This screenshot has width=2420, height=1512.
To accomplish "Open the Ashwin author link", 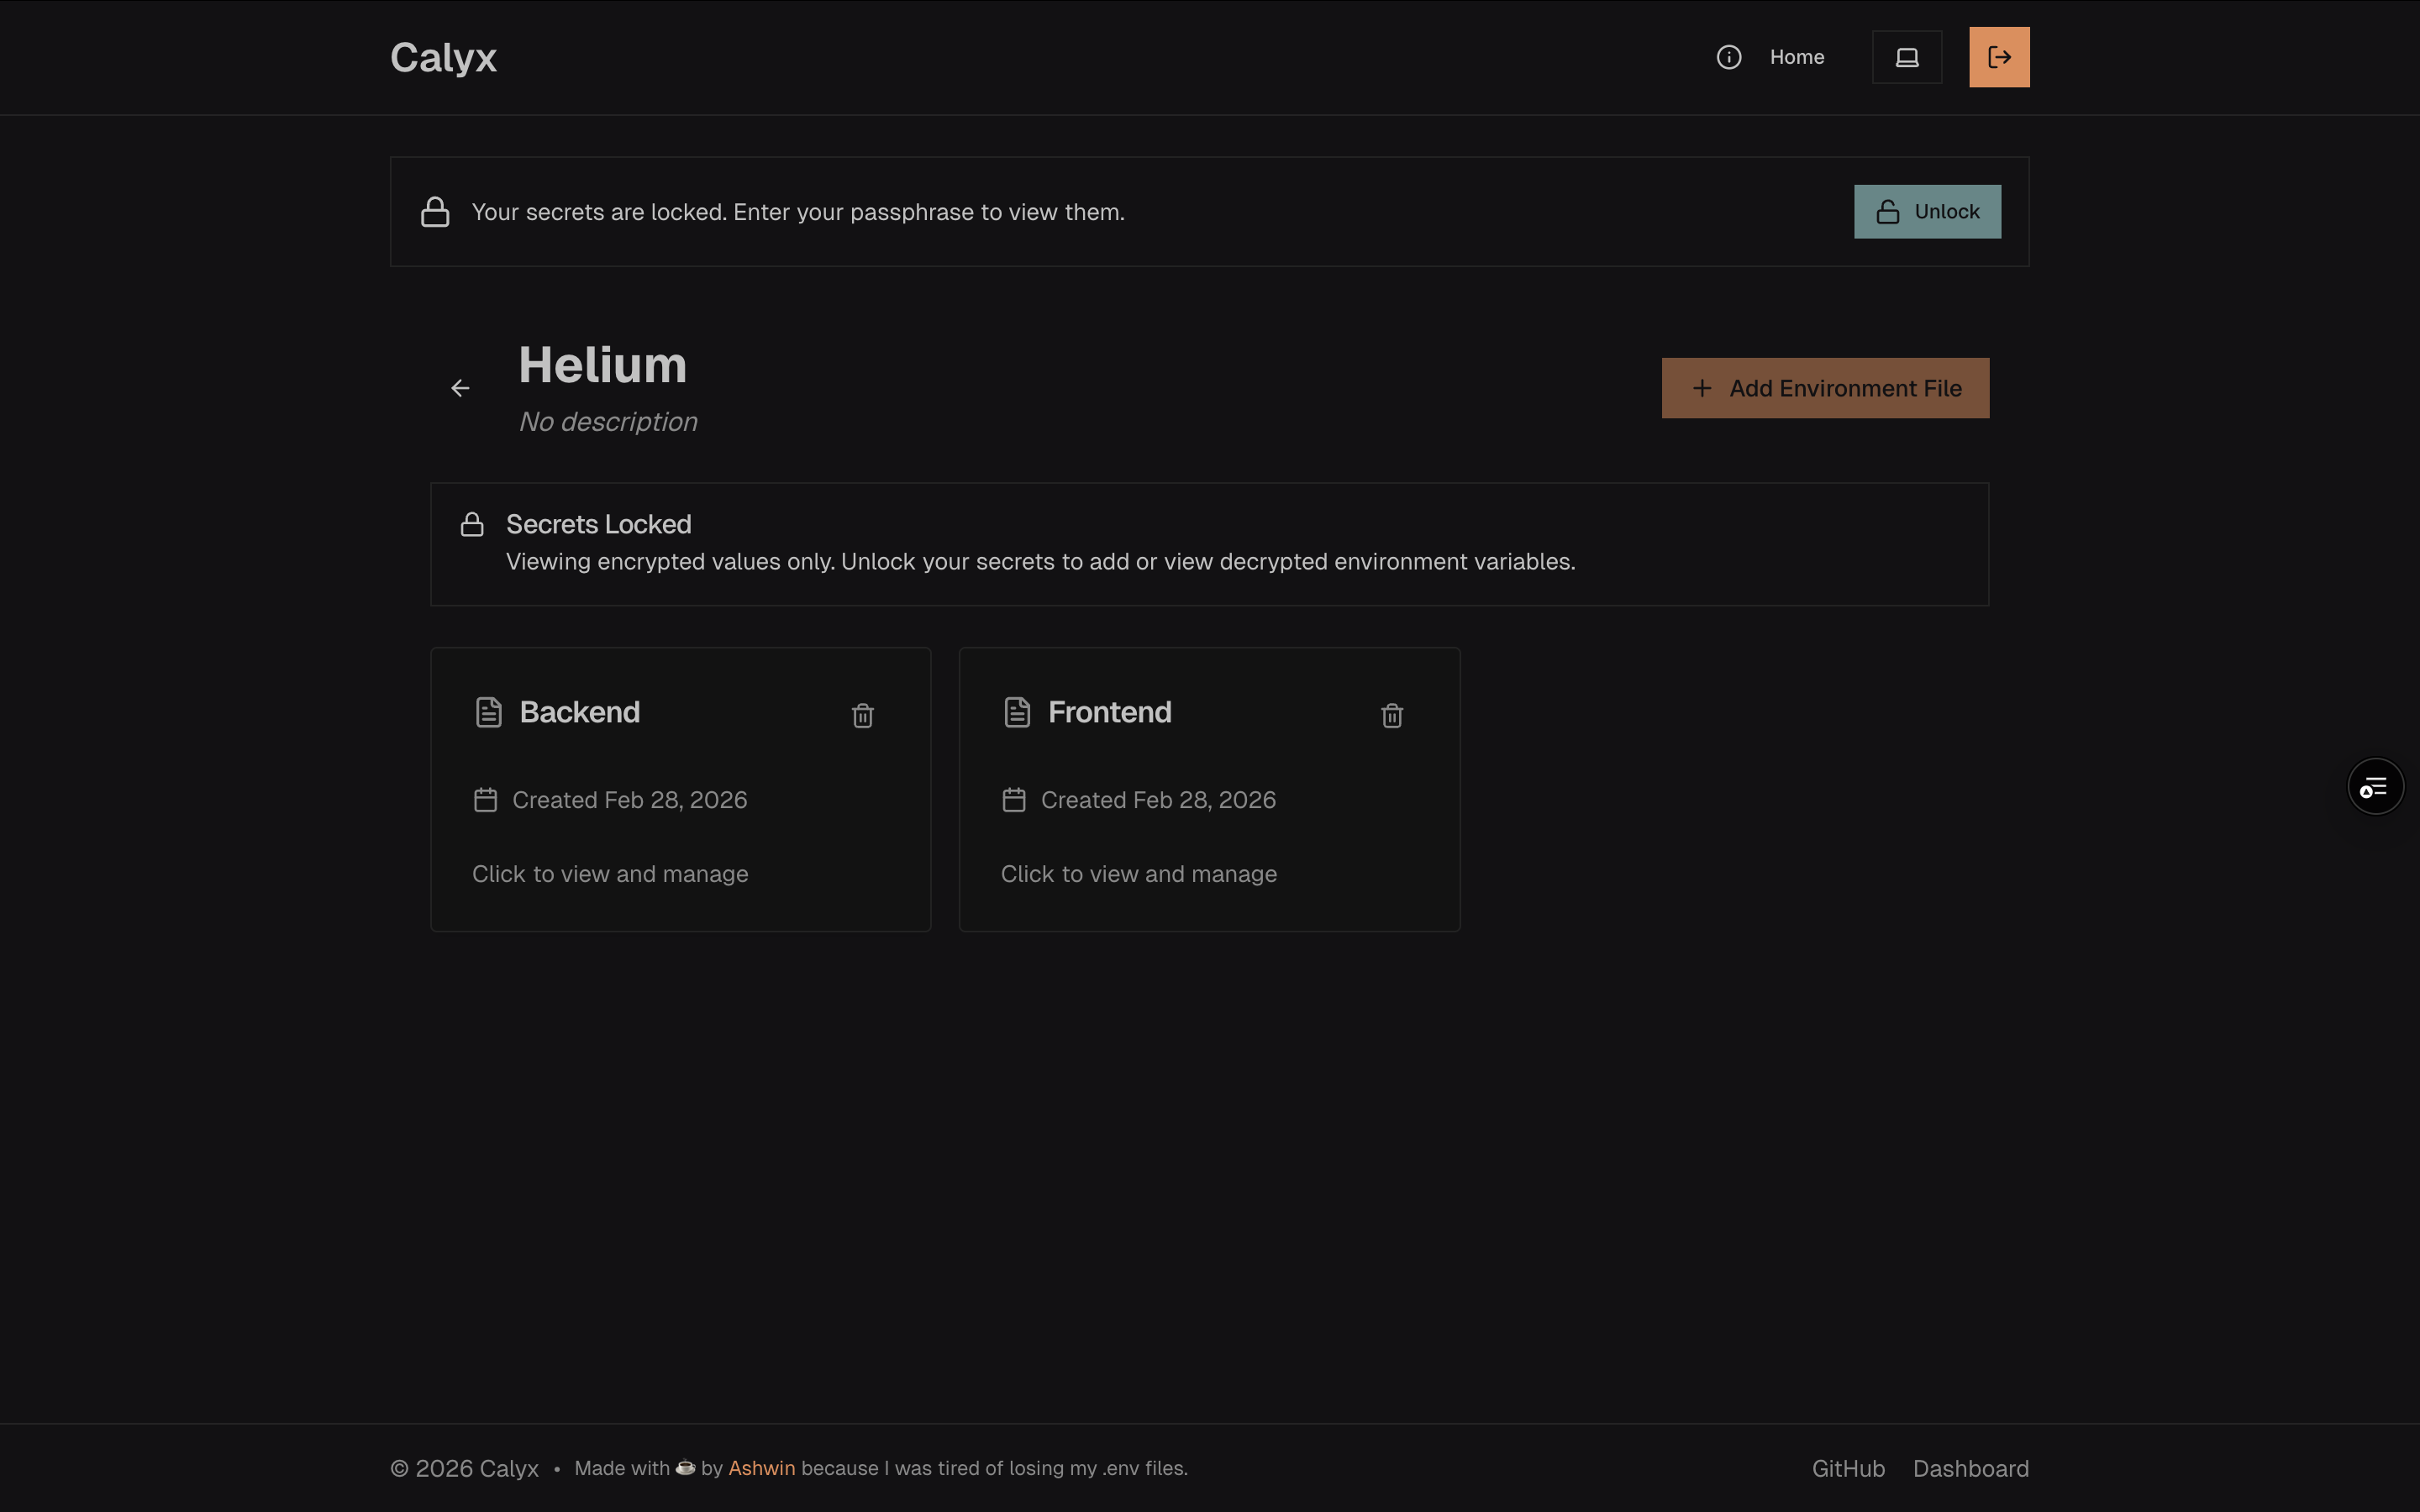I will pos(761,1468).
